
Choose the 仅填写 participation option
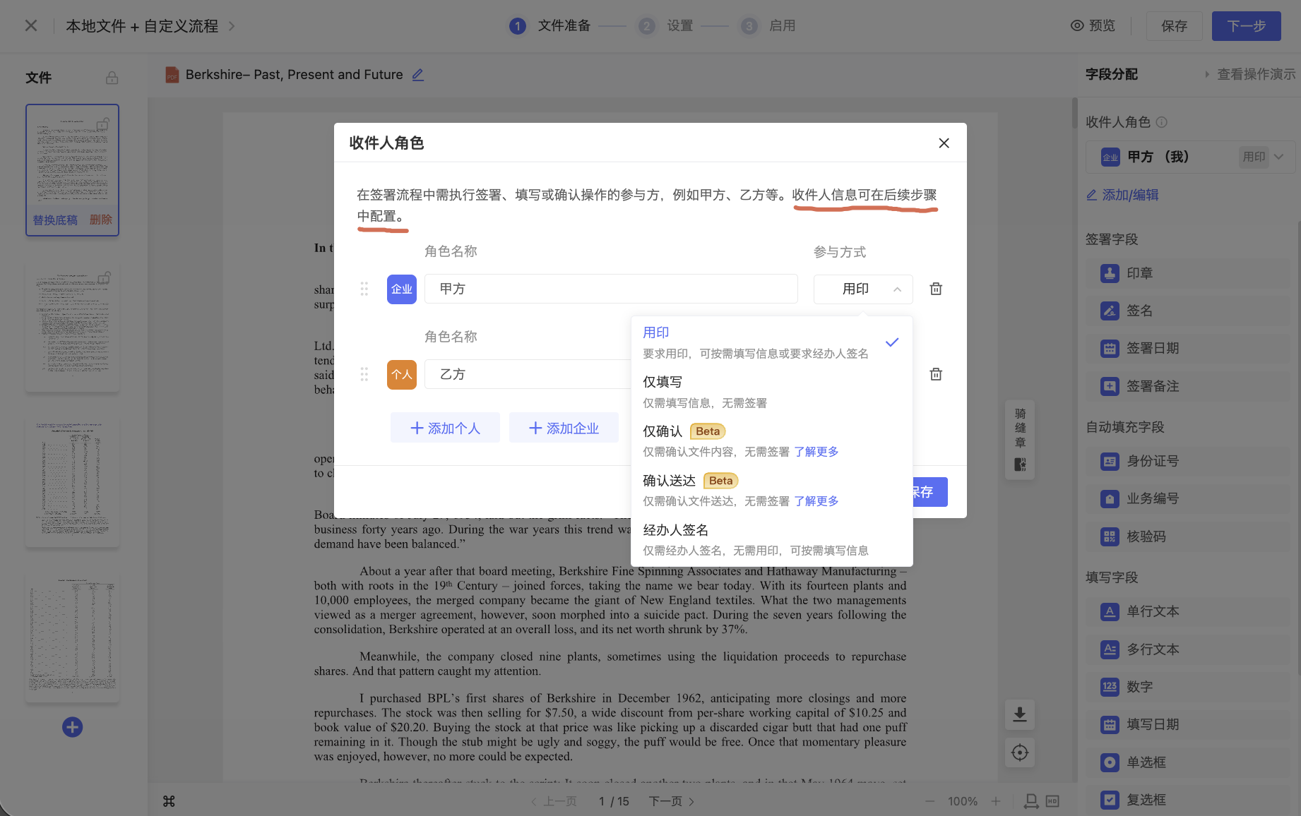tap(771, 392)
